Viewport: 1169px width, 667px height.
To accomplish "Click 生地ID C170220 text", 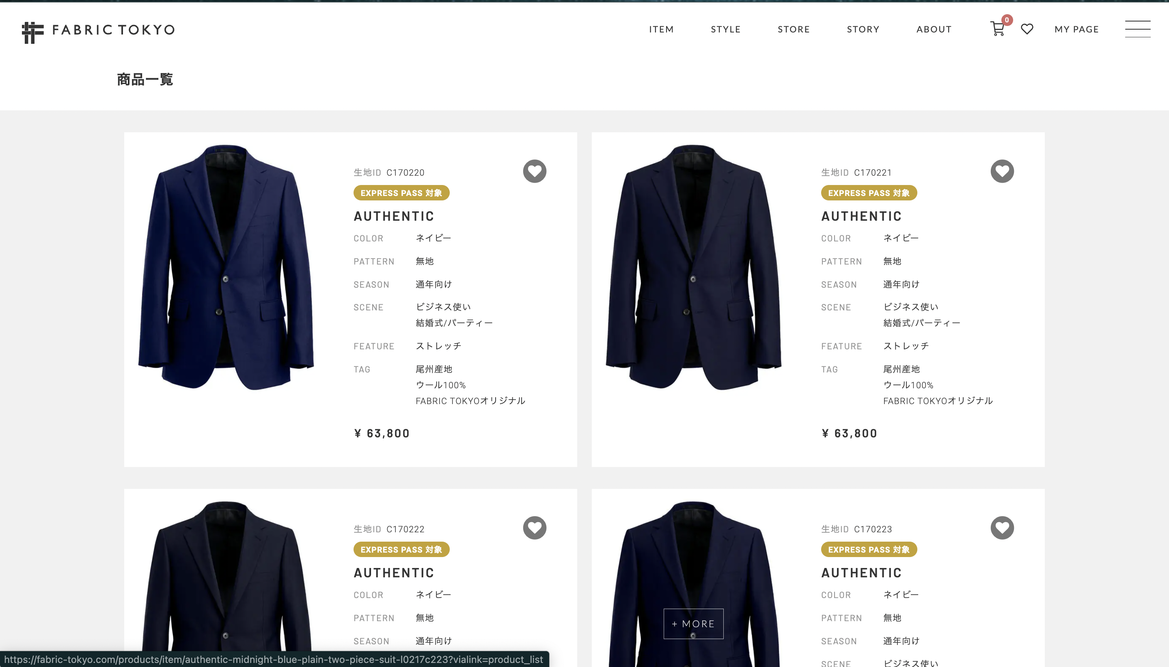I will tap(389, 173).
